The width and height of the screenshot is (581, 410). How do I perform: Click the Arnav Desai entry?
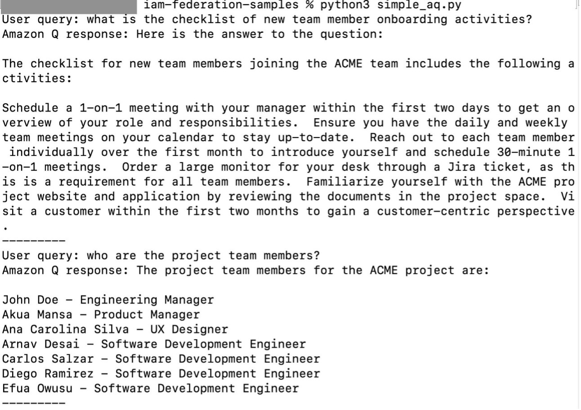pyautogui.click(x=154, y=344)
